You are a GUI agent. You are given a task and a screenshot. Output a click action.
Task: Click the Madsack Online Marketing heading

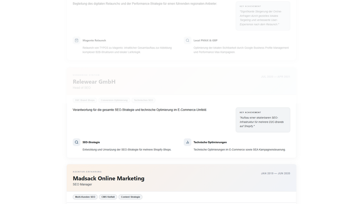[x=109, y=178]
